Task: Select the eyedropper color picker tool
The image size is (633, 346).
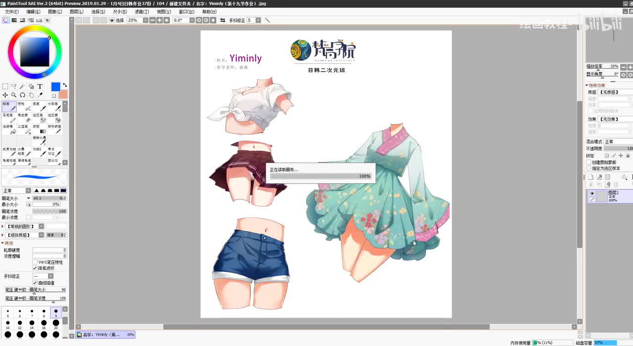Action: 40,95
